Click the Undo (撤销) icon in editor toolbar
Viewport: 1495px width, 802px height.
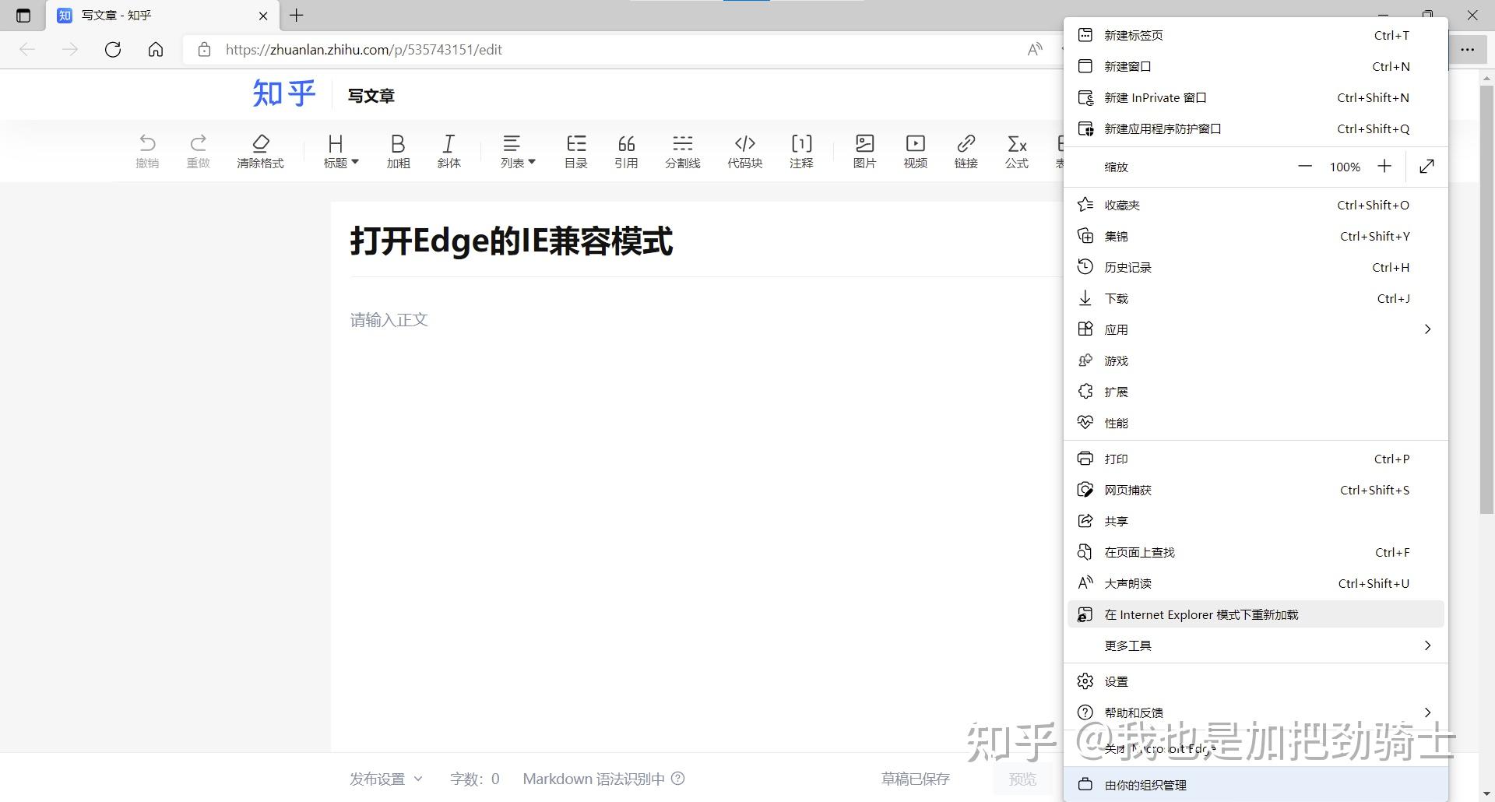[x=147, y=151]
